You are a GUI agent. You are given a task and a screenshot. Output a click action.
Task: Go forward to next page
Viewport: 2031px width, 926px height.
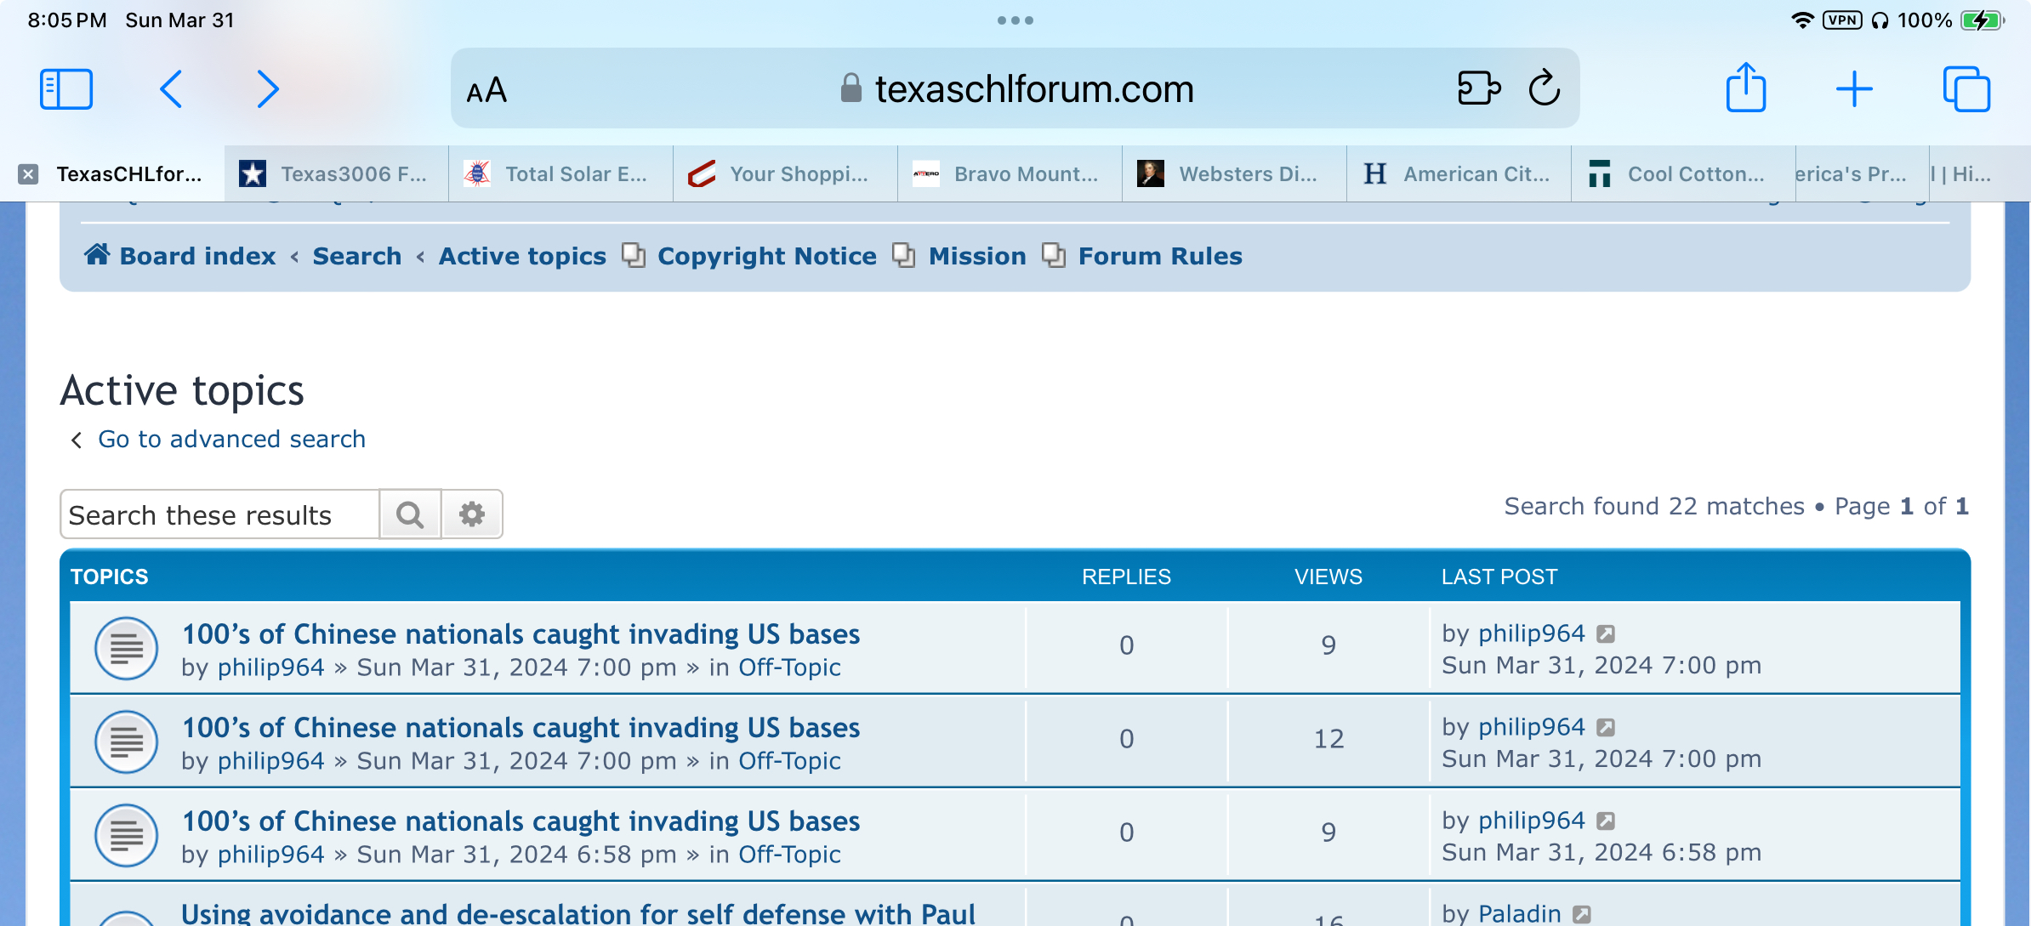tap(268, 89)
